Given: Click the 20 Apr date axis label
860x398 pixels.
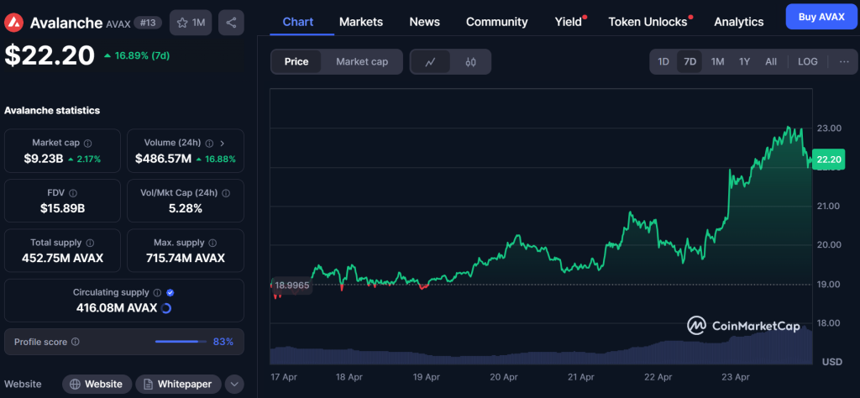Looking at the screenshot, I should click(x=504, y=377).
